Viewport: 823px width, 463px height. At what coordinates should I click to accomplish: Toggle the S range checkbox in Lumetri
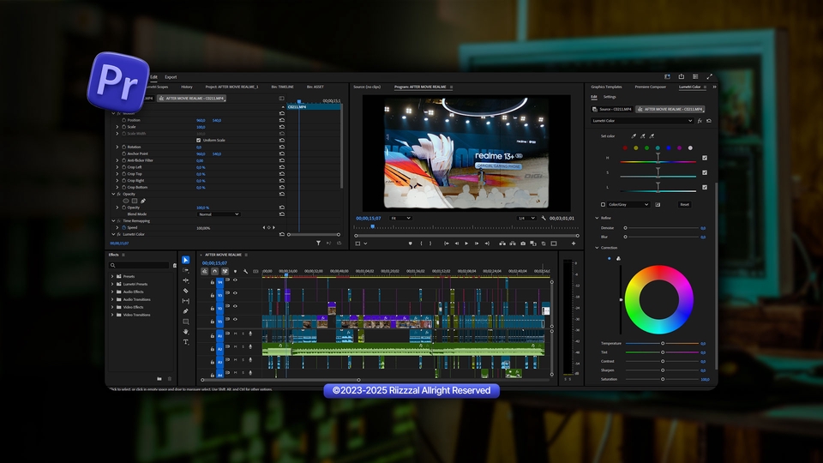[x=705, y=172]
